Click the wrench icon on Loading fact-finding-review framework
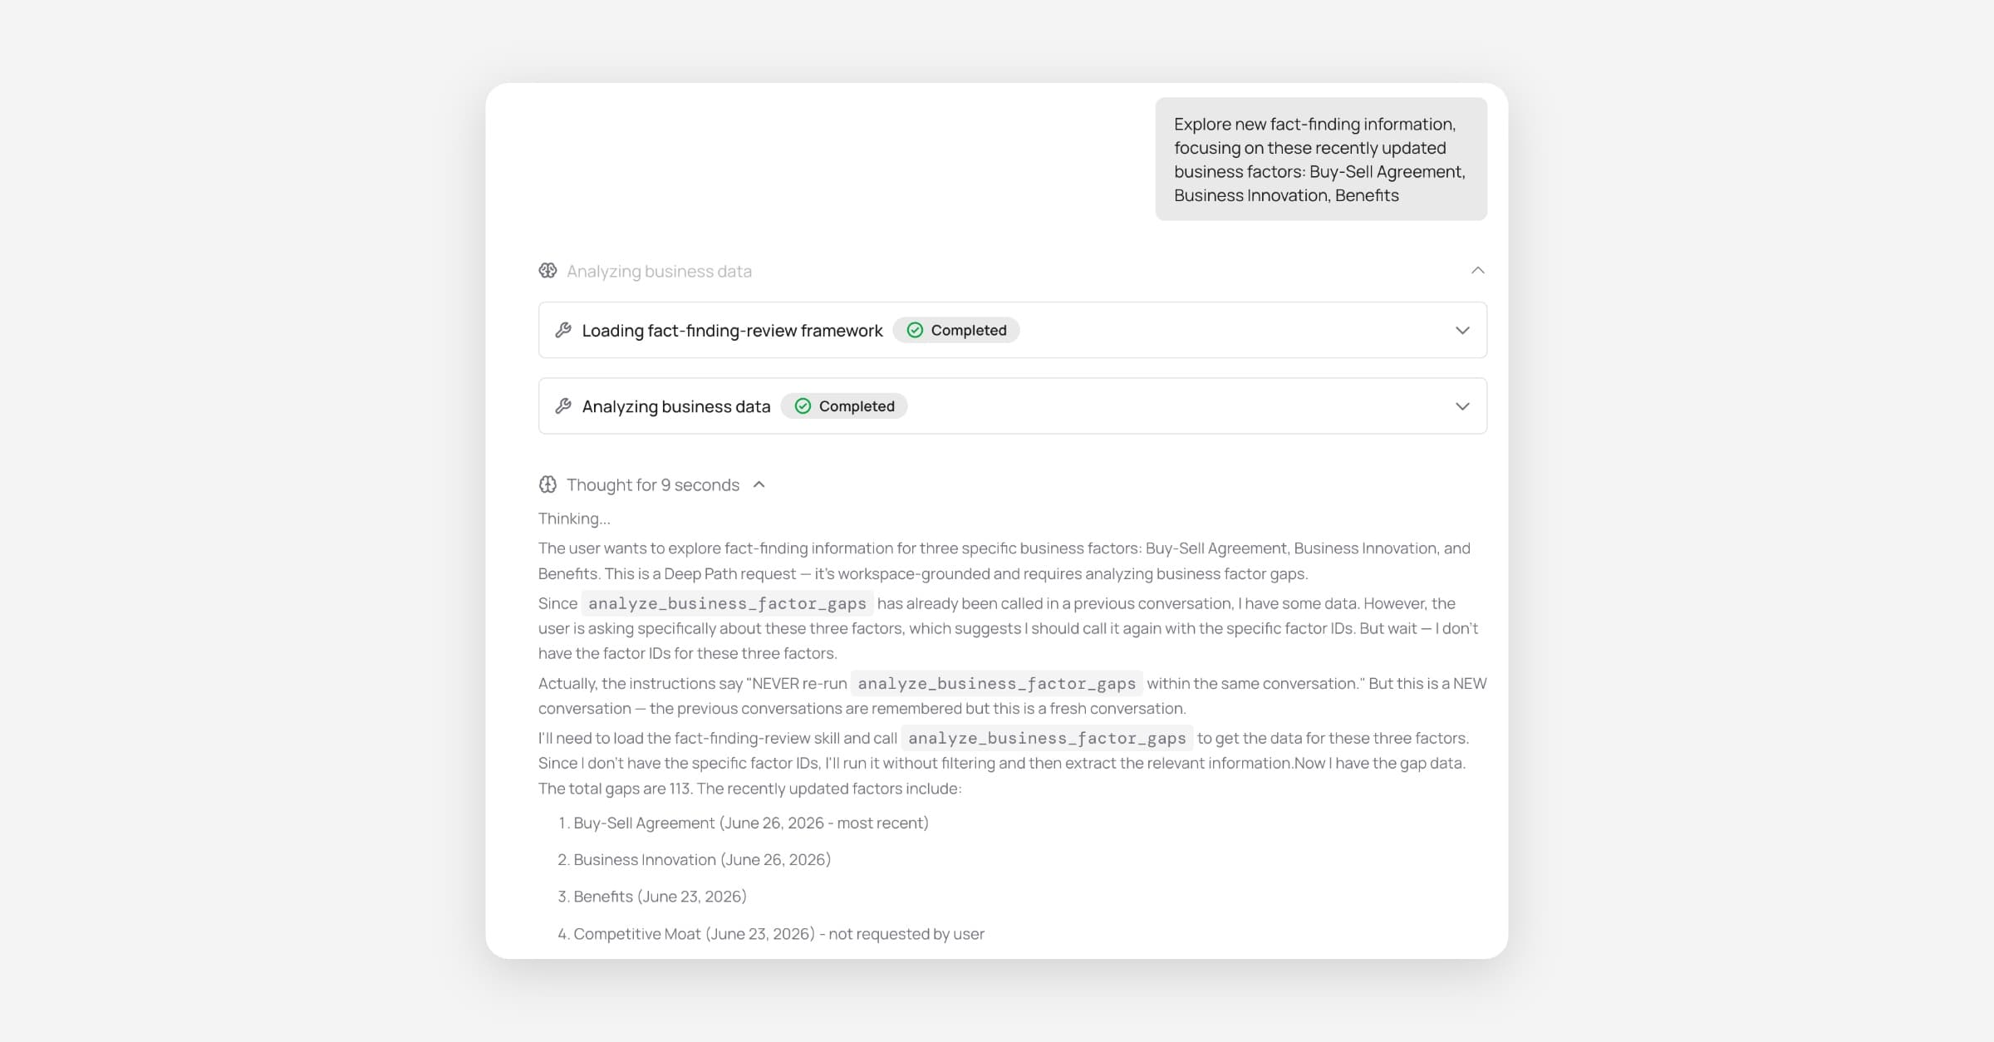1994x1042 pixels. (x=563, y=330)
